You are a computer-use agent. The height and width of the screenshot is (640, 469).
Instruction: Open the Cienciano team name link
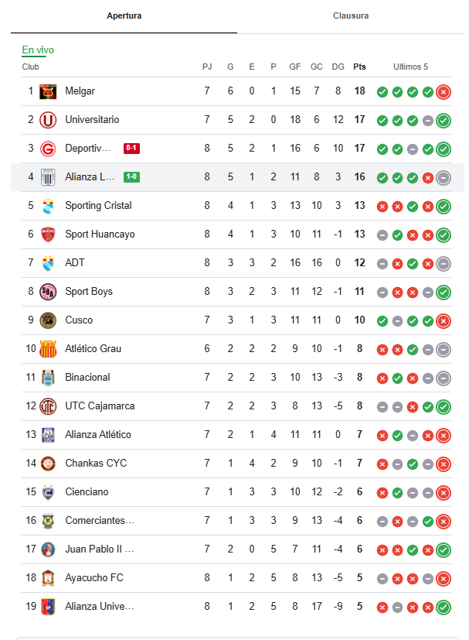87,492
